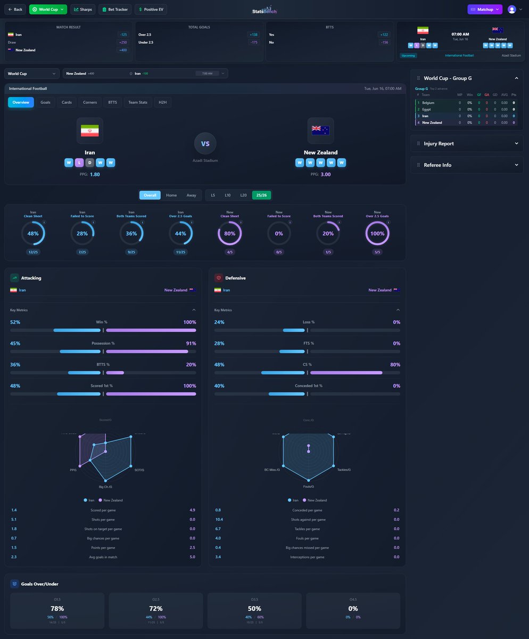Click info icon on New Zealand Clean Sheet
Screen dimensions: 529x639
click(241, 223)
